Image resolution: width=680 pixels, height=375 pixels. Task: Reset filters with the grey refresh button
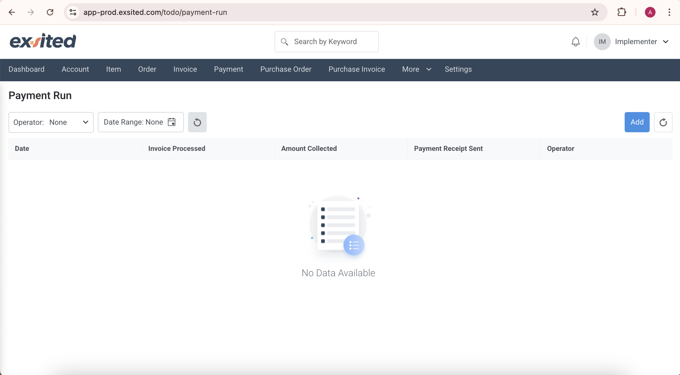197,122
